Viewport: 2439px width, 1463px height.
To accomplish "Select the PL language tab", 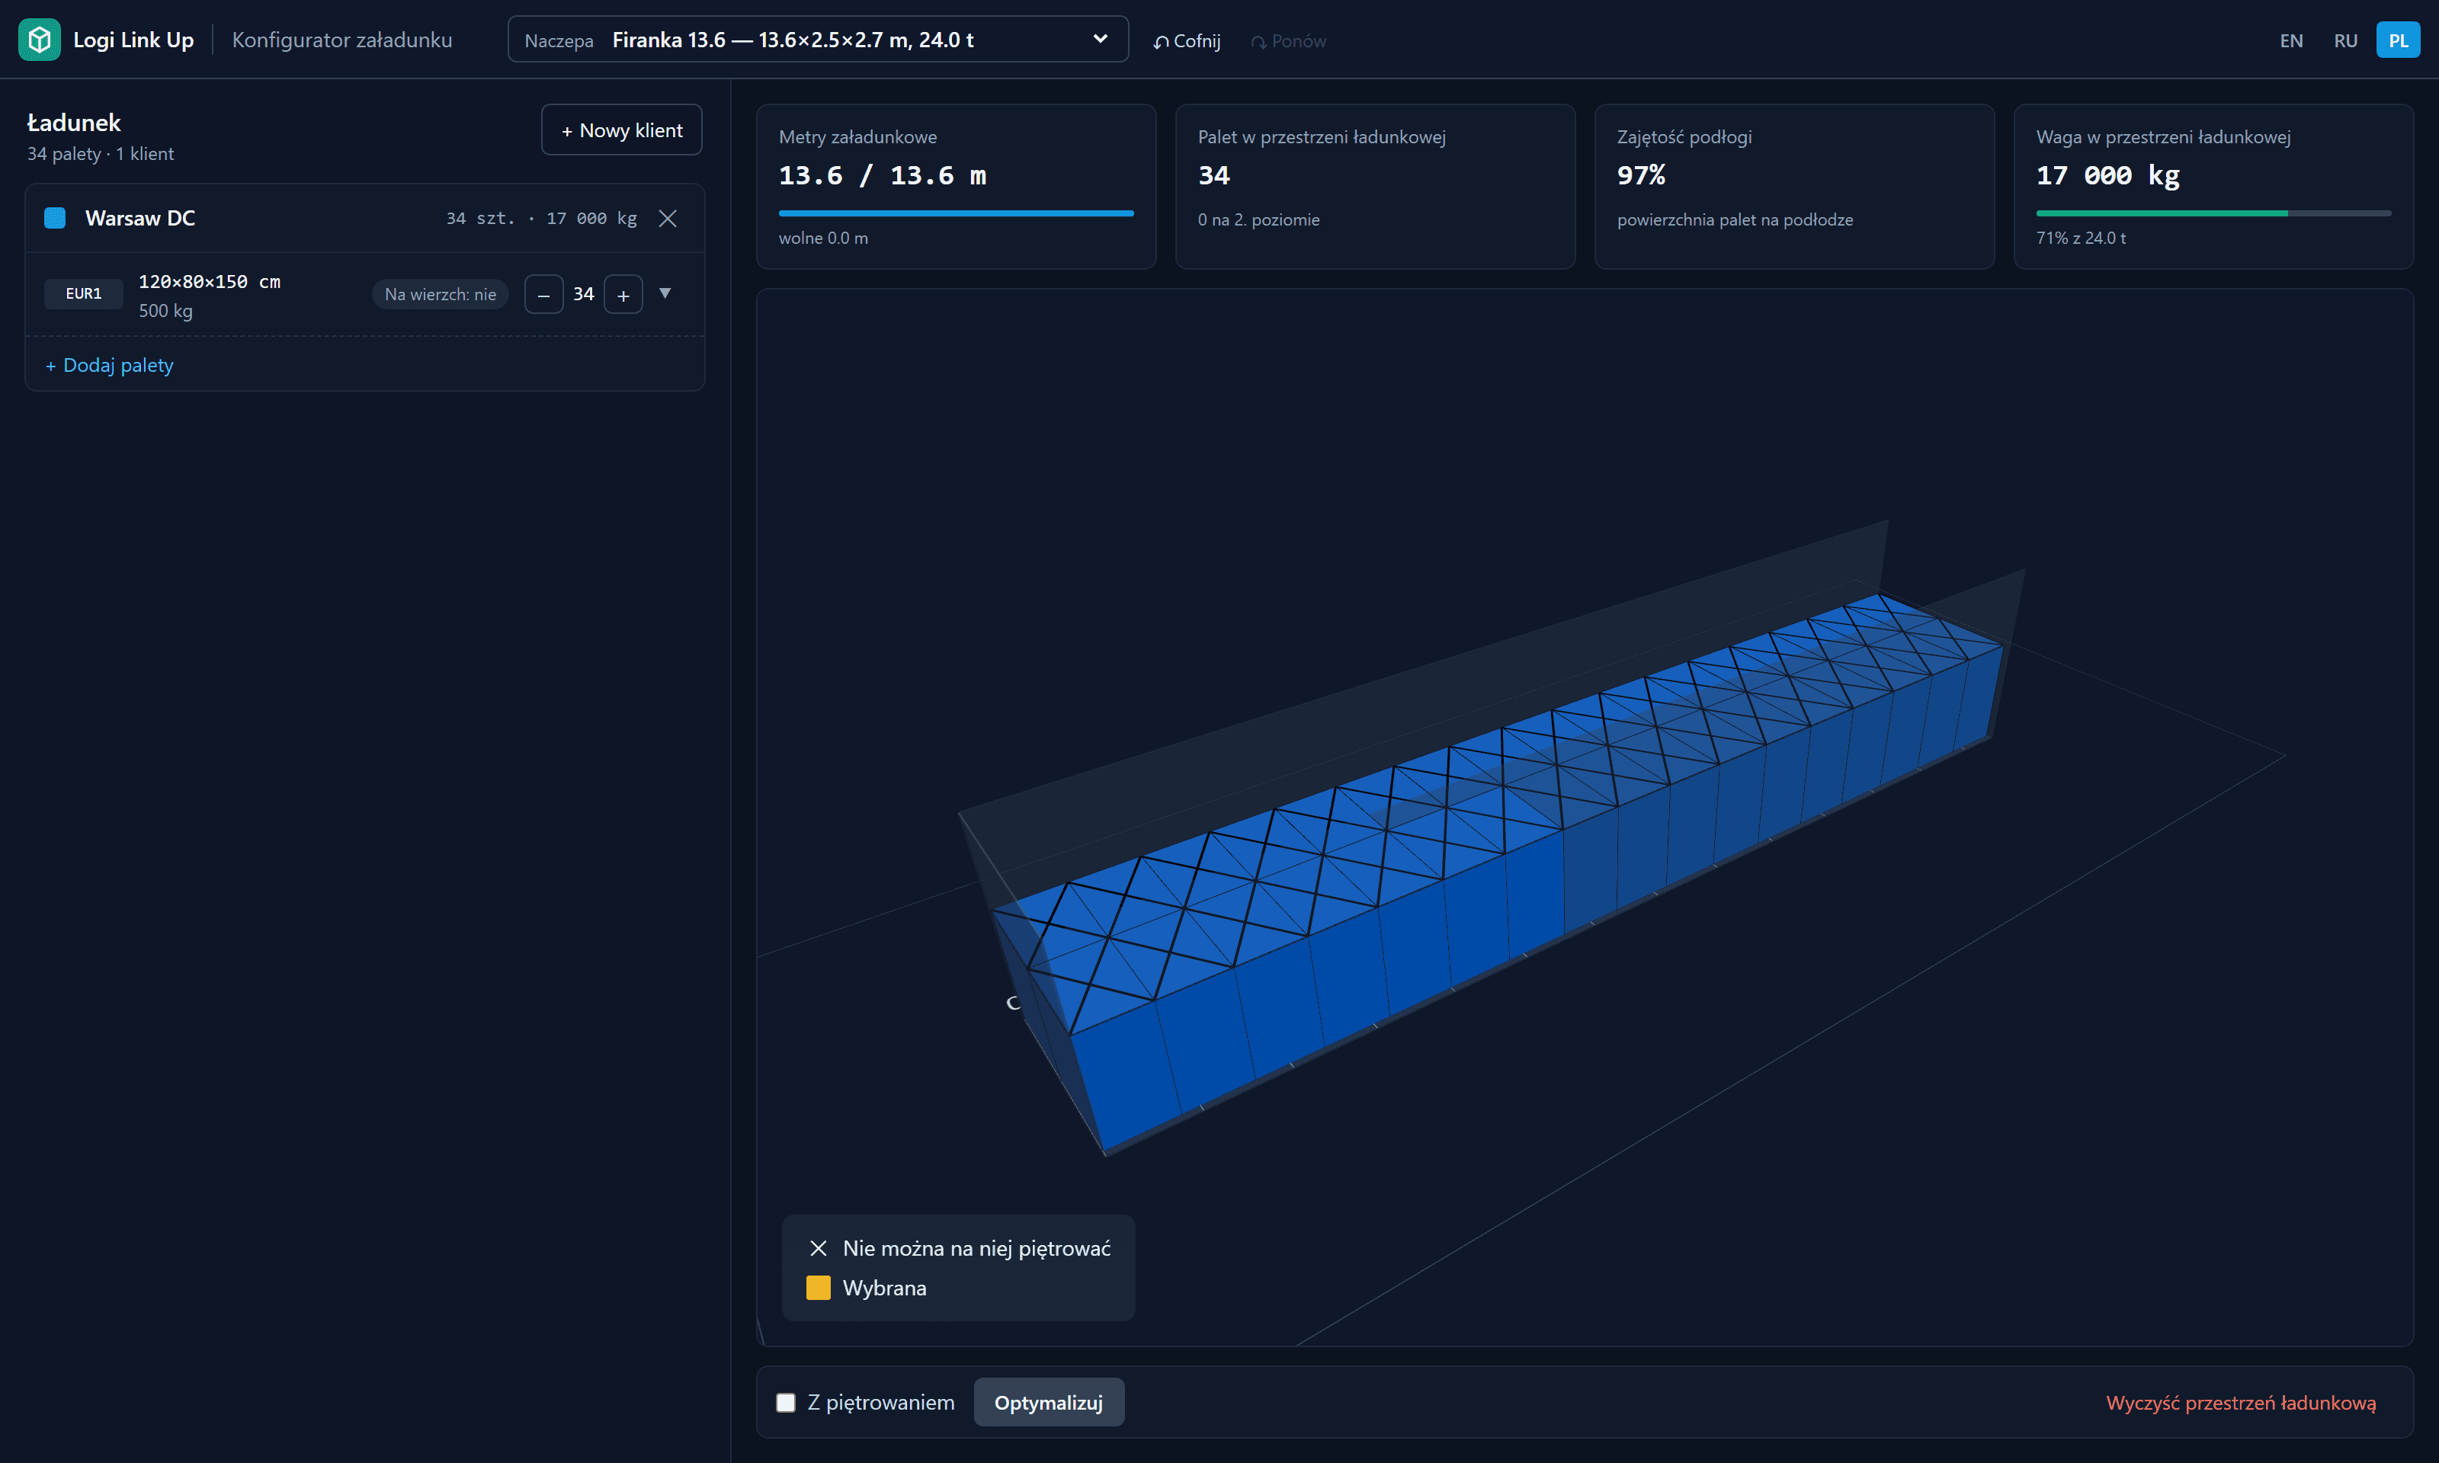I will point(2398,40).
